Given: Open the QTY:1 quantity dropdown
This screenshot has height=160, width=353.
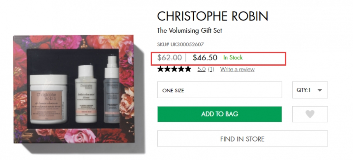Looking at the screenshot, I should coord(310,90).
